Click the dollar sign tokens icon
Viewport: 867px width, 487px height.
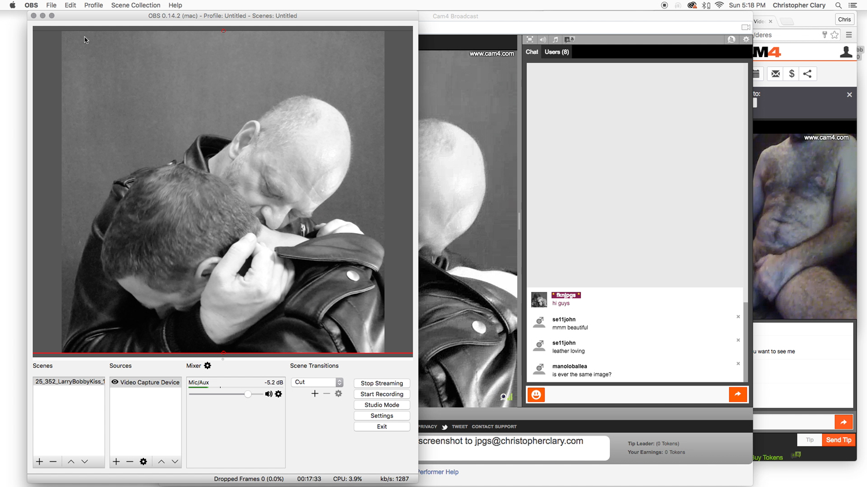click(x=792, y=74)
